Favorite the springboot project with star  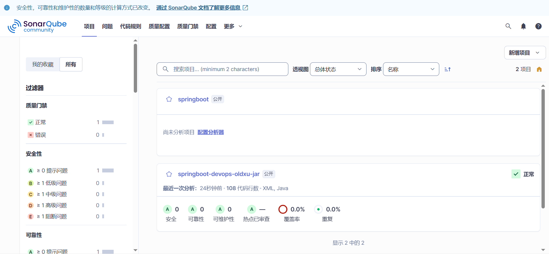pyautogui.click(x=169, y=99)
